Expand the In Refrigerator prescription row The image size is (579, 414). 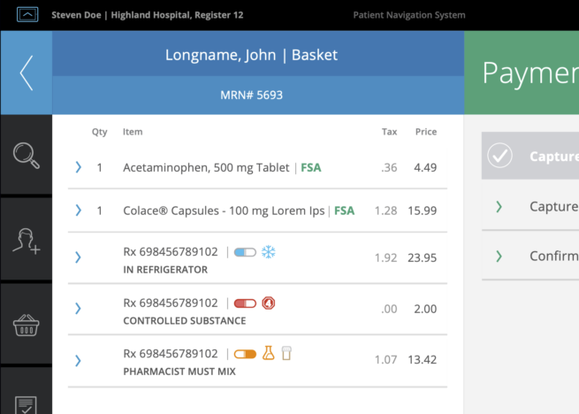coord(79,257)
